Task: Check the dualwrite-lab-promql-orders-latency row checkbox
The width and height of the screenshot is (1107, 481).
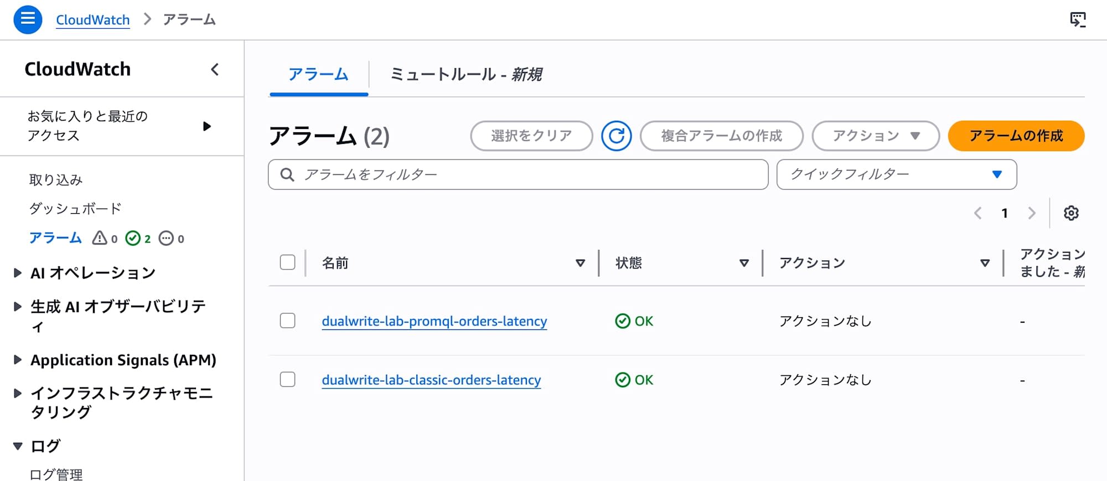Action: click(x=287, y=320)
